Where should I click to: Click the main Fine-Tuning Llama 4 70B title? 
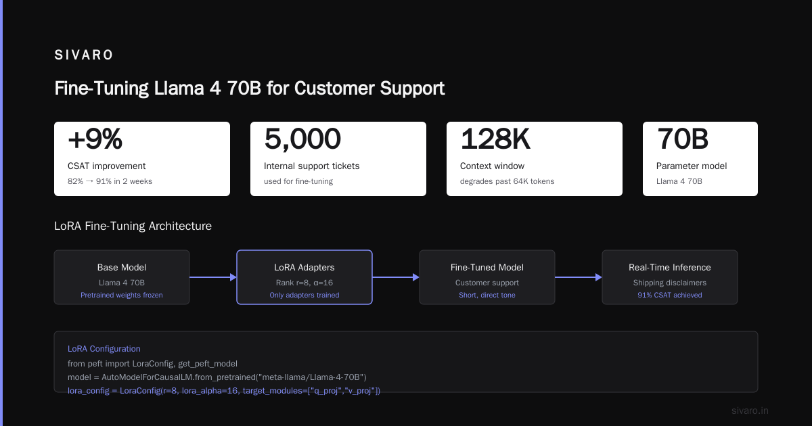pos(250,89)
